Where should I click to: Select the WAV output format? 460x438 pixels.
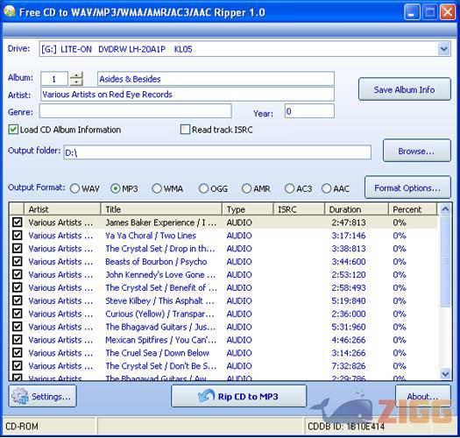coord(74,188)
